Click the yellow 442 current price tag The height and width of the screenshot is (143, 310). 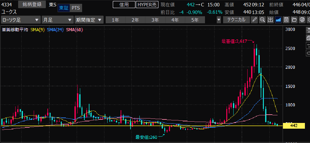293,125
